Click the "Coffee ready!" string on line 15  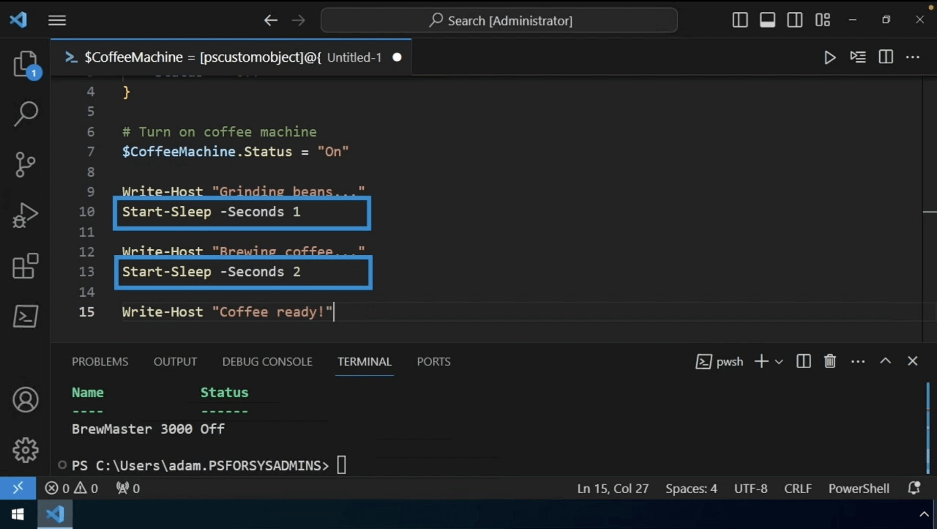(x=273, y=312)
